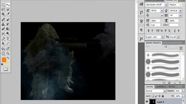Screen dimensions: 186x104
Task: Select the Rectangular Marquee tool
Action: (x=3, y=5)
